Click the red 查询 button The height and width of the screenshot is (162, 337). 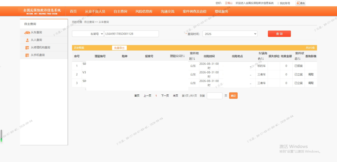279,34
